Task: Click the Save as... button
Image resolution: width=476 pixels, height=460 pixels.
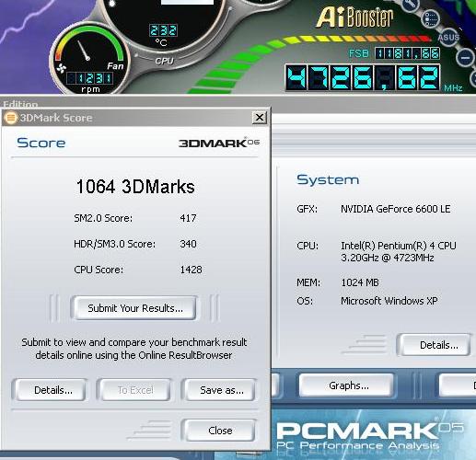Action: 220,390
